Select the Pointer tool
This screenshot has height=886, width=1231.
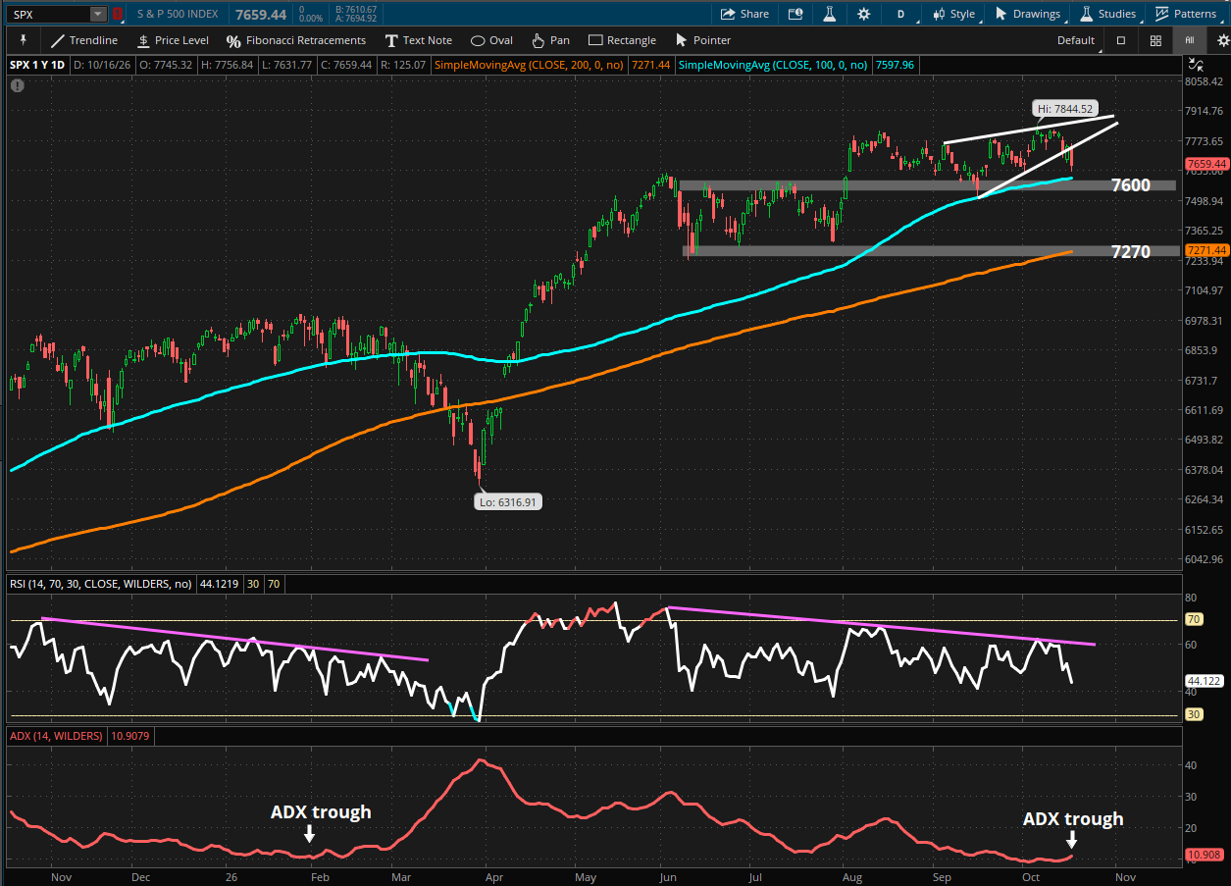pyautogui.click(x=702, y=40)
